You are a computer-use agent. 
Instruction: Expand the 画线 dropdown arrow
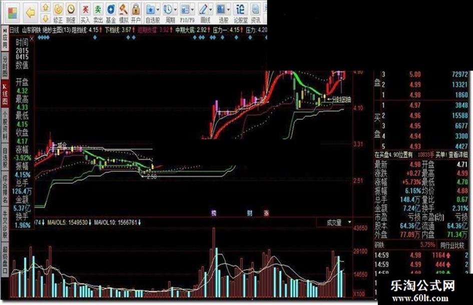coord(210,10)
